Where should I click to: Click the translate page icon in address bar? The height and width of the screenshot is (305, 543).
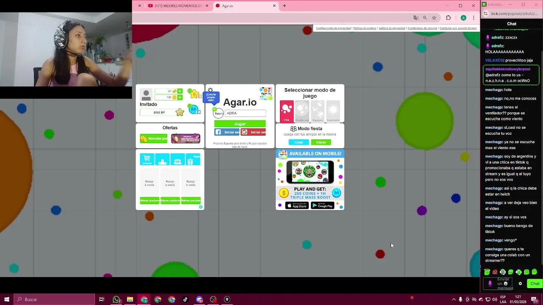416,18
